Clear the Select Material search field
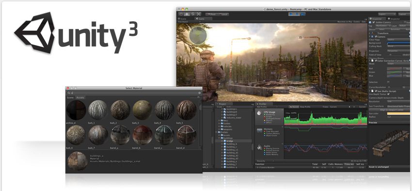 (199, 93)
